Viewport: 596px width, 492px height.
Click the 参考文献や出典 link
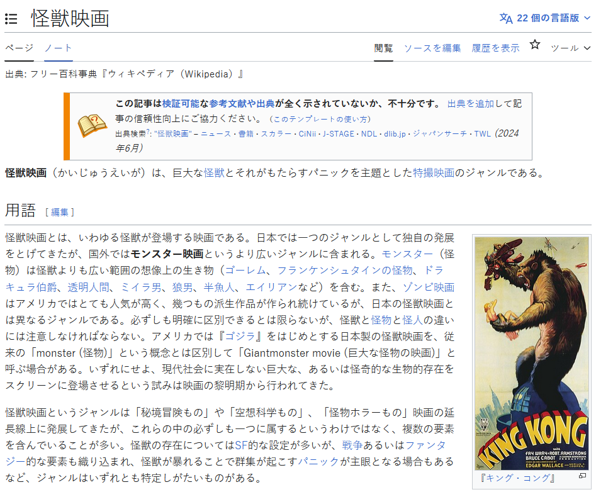point(242,104)
